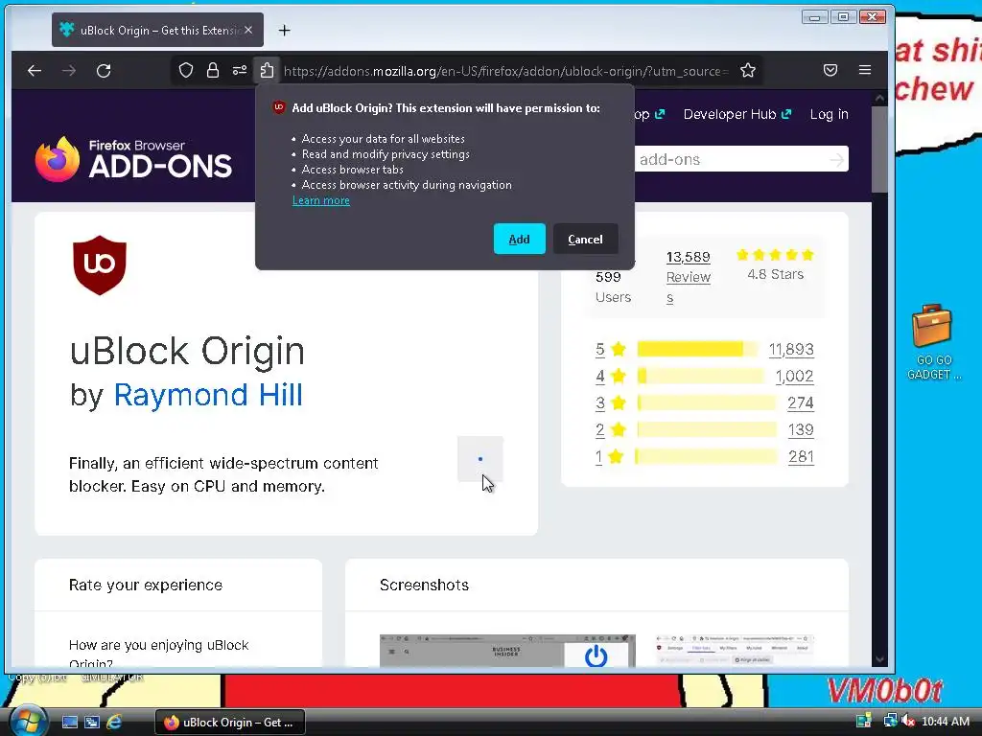Open the tracking protection shield icon
This screenshot has width=982, height=736.
[186, 71]
